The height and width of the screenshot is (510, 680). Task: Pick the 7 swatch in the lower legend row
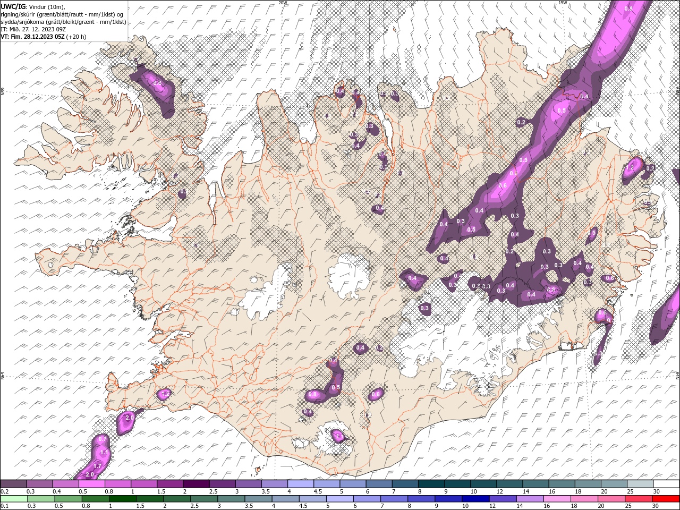(x=394, y=498)
